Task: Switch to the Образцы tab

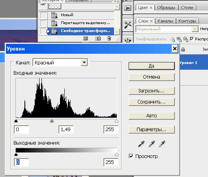Action: click(166, 8)
